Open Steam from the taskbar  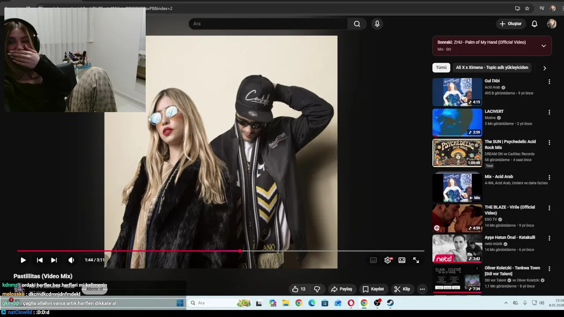(390, 303)
